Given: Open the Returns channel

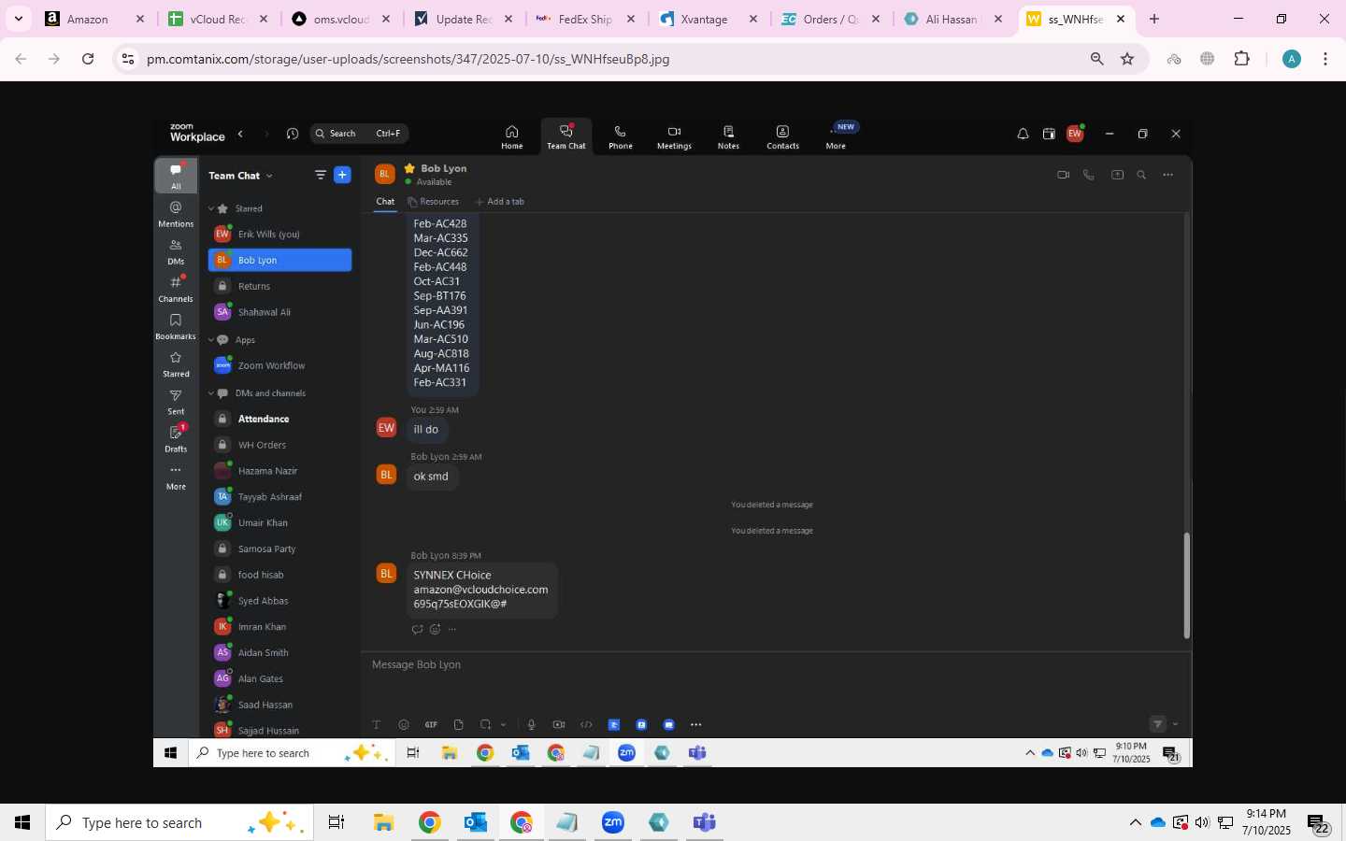Looking at the screenshot, I should (279, 286).
